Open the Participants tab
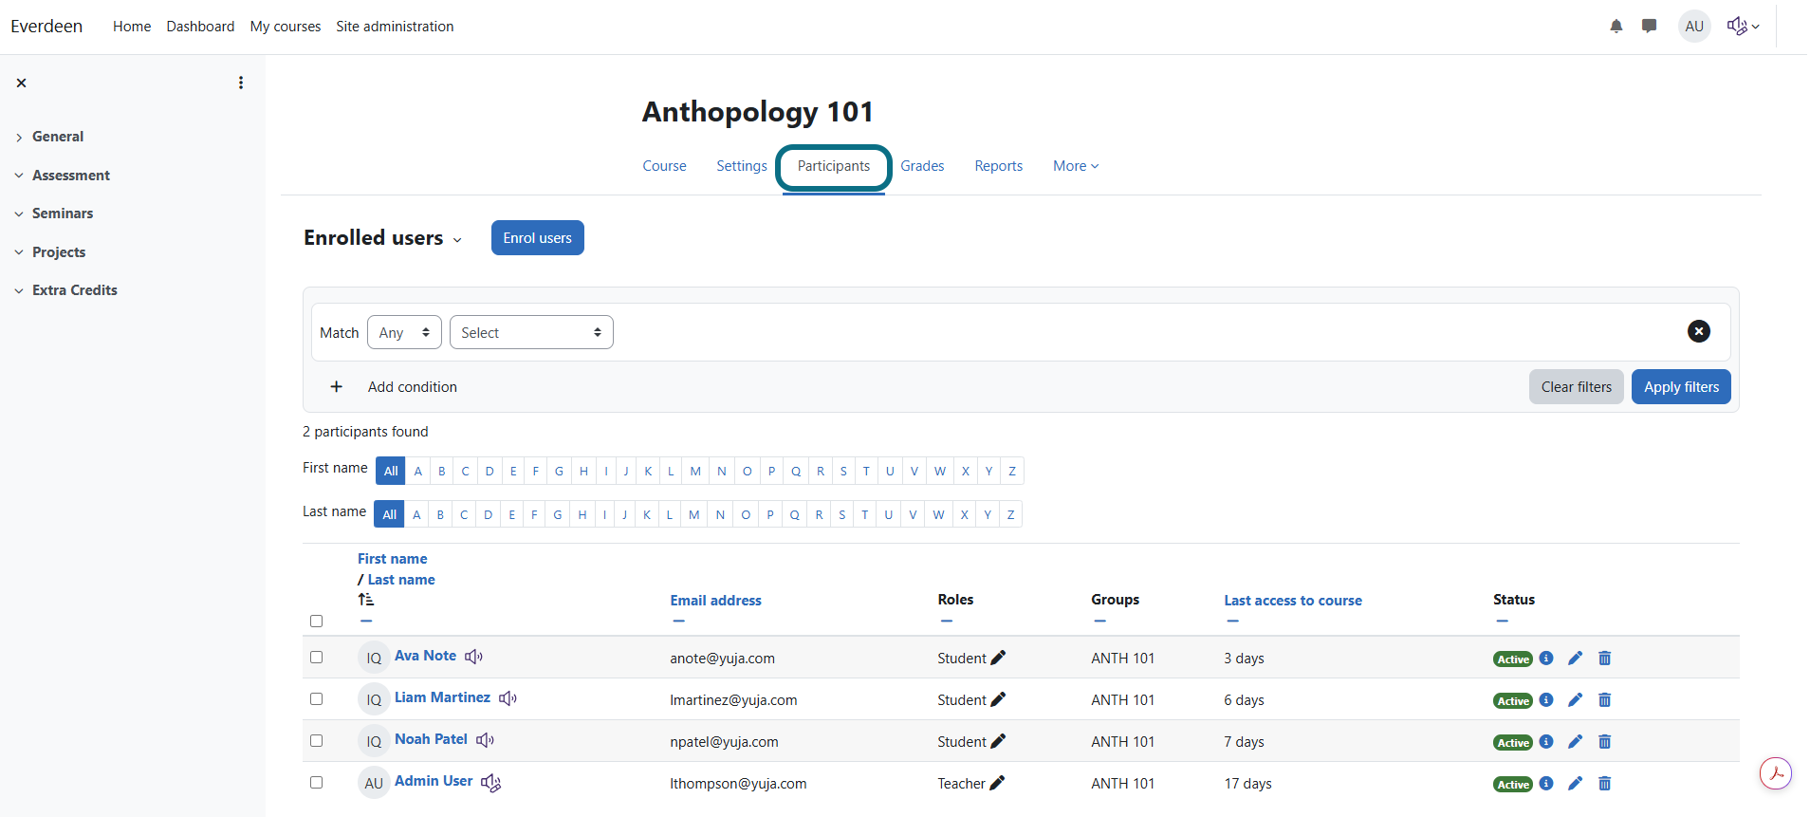 click(x=834, y=166)
